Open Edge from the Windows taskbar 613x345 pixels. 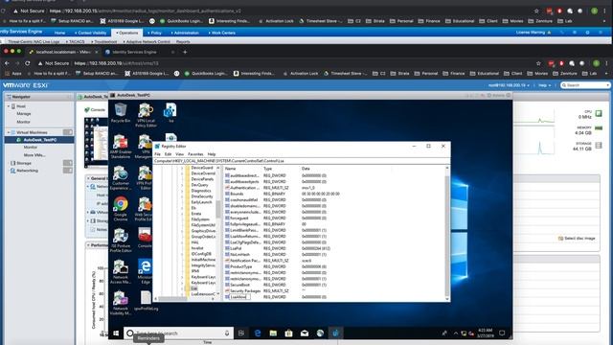click(258, 333)
